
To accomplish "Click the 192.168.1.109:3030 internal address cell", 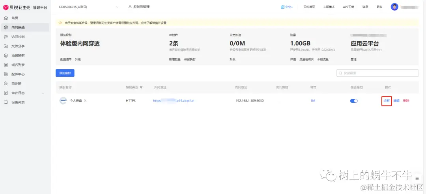I will tap(250, 100).
